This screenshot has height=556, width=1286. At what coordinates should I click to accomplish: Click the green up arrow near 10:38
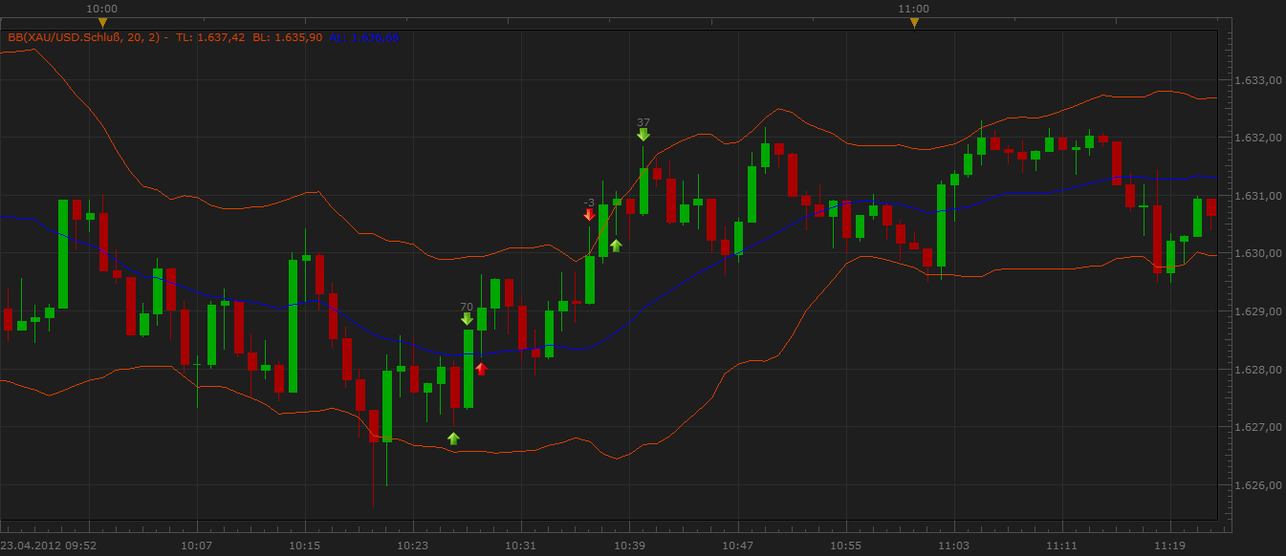point(617,246)
